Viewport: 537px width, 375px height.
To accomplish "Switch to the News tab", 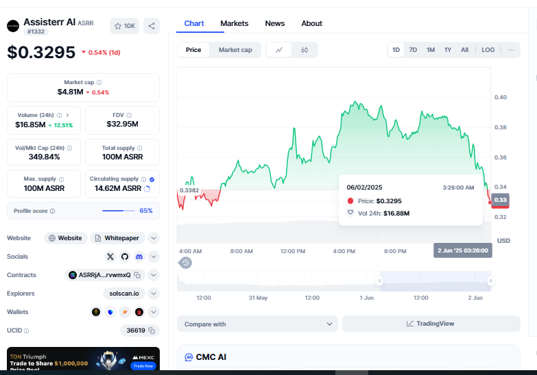I will point(274,23).
